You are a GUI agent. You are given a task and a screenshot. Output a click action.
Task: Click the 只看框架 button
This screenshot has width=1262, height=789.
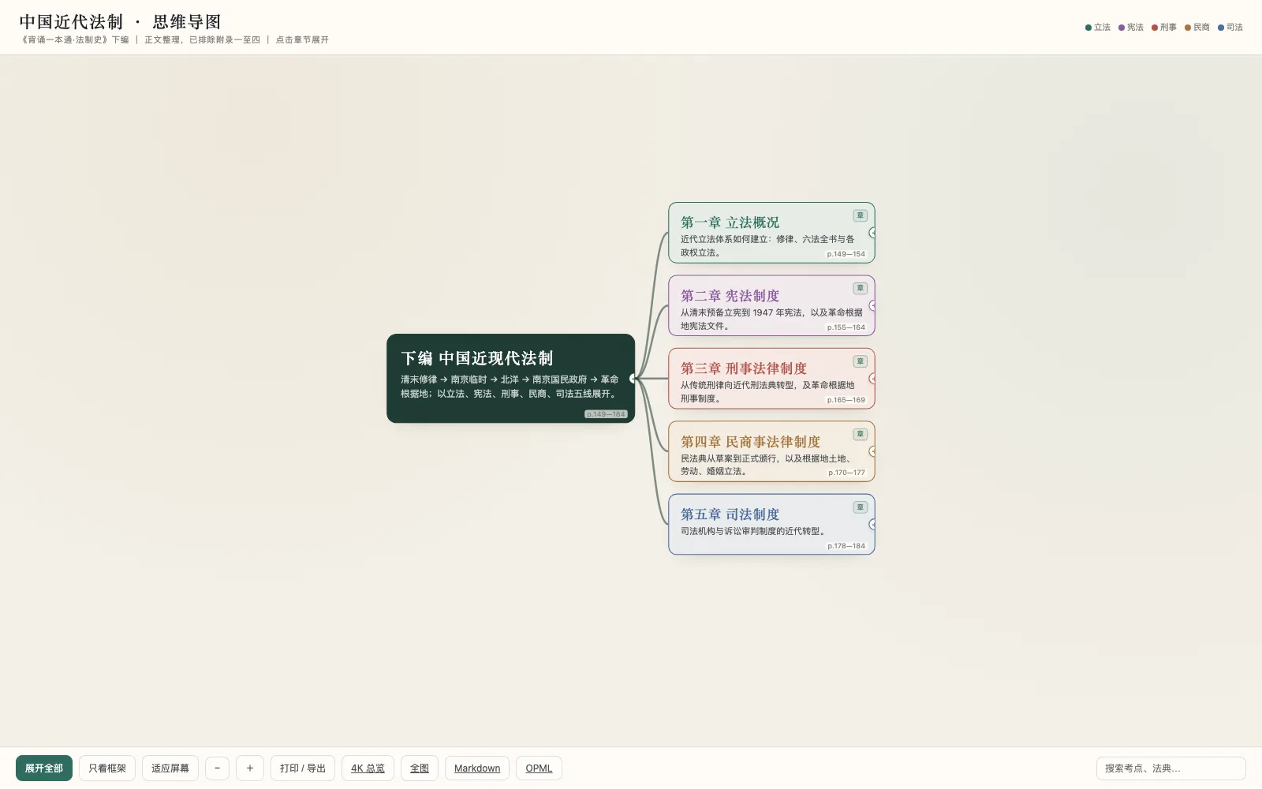[107, 768]
